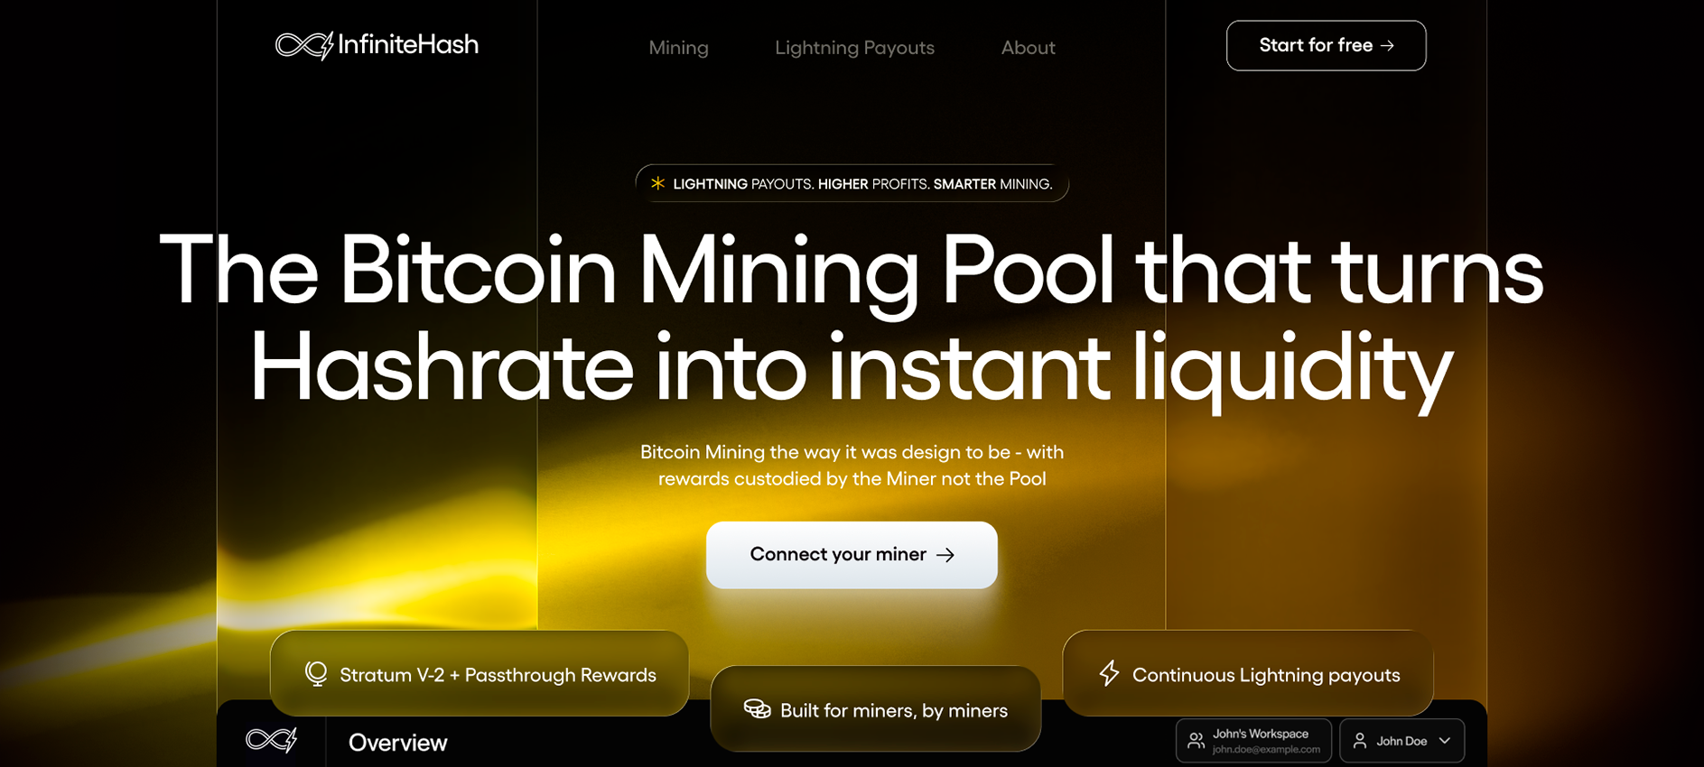
Task: Click the lightning bolt payouts icon
Action: click(1109, 673)
